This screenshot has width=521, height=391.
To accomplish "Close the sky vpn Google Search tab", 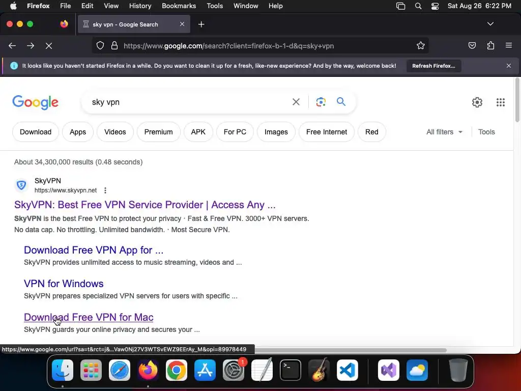I will click(x=182, y=24).
